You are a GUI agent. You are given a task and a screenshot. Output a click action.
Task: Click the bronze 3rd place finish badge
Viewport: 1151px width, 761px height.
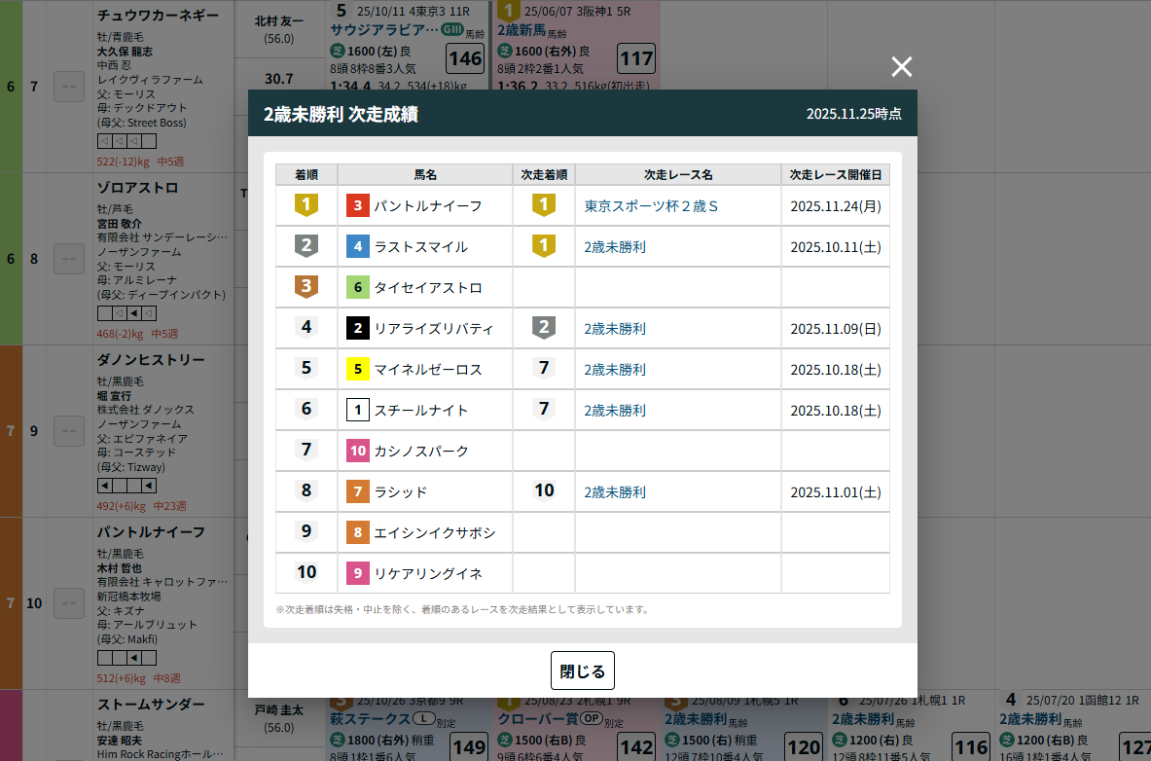[306, 287]
